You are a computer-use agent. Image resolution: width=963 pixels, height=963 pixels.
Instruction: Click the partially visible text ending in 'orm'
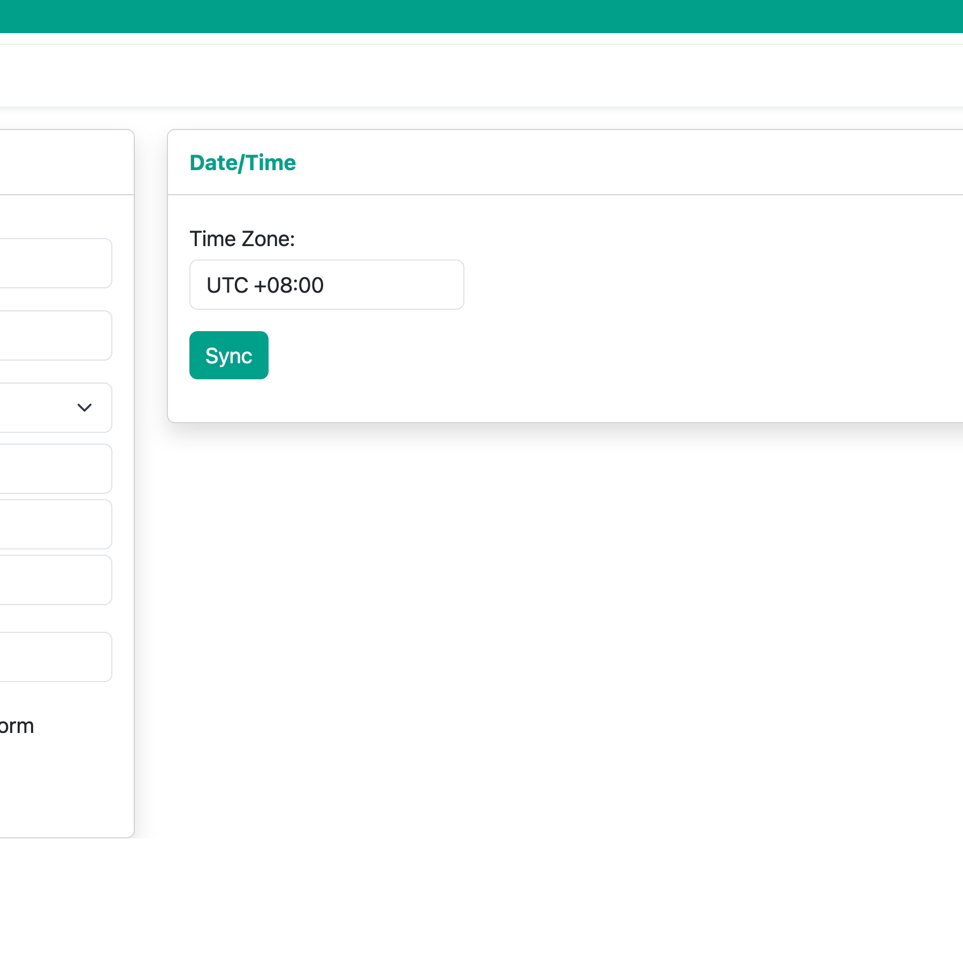[17, 726]
